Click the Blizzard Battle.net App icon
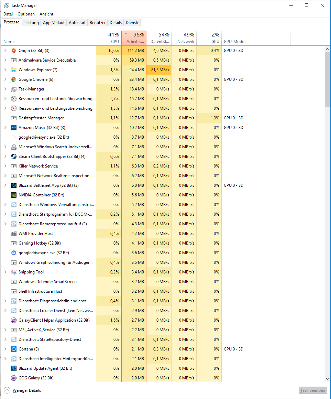 pyautogui.click(x=14, y=185)
